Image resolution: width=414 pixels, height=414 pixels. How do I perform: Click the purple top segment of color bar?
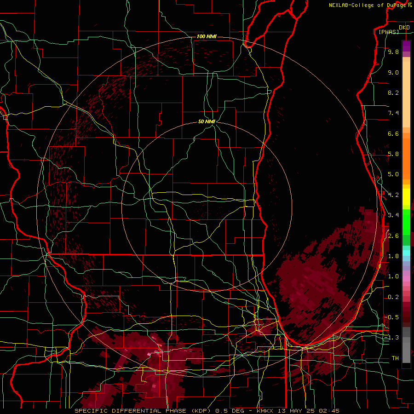(406, 46)
